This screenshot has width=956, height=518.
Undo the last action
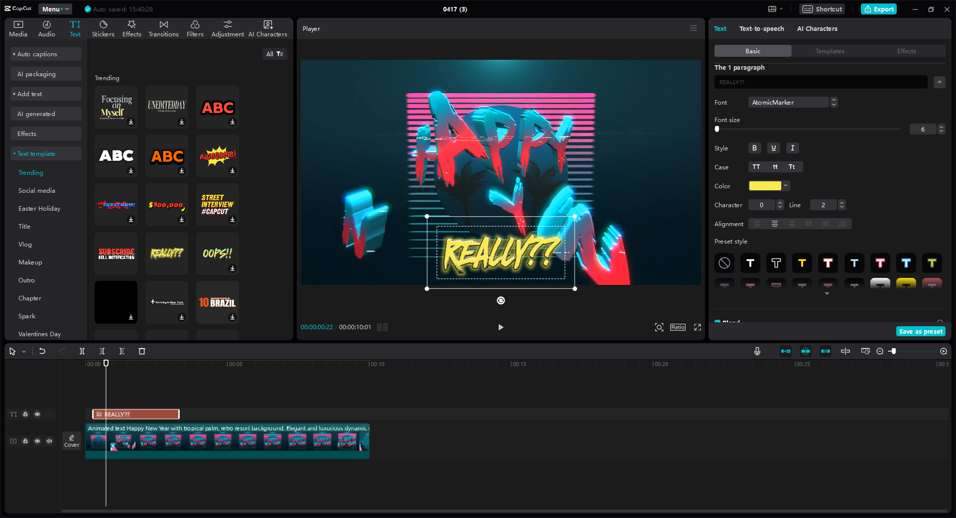(42, 351)
